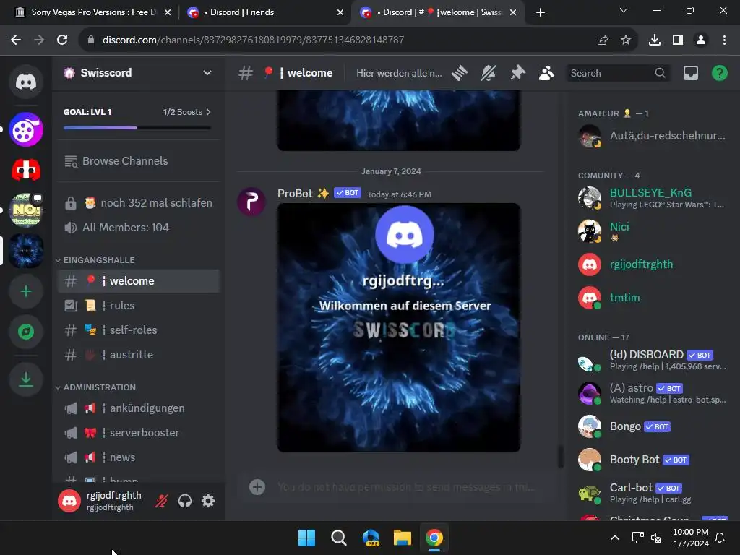Open the green Help icon
The image size is (740, 555).
[x=719, y=73]
